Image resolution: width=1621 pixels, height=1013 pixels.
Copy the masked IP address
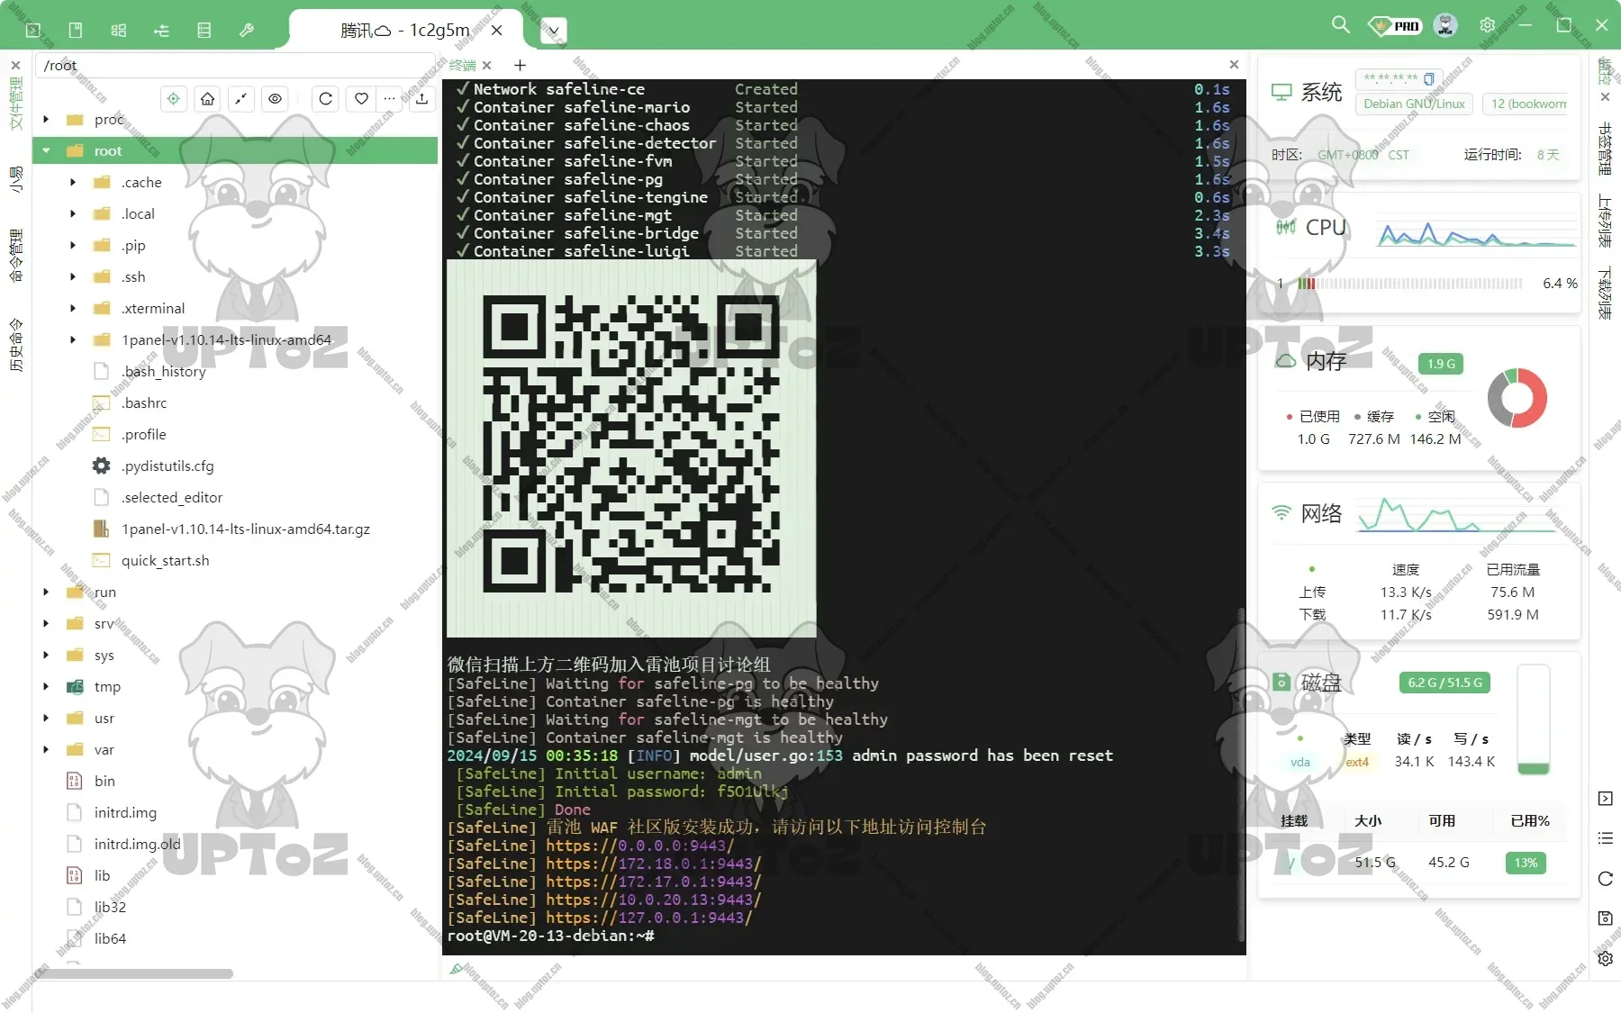pyautogui.click(x=1428, y=79)
